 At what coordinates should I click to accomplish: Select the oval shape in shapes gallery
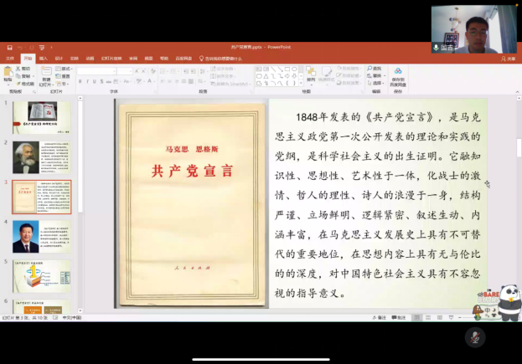click(x=294, y=69)
